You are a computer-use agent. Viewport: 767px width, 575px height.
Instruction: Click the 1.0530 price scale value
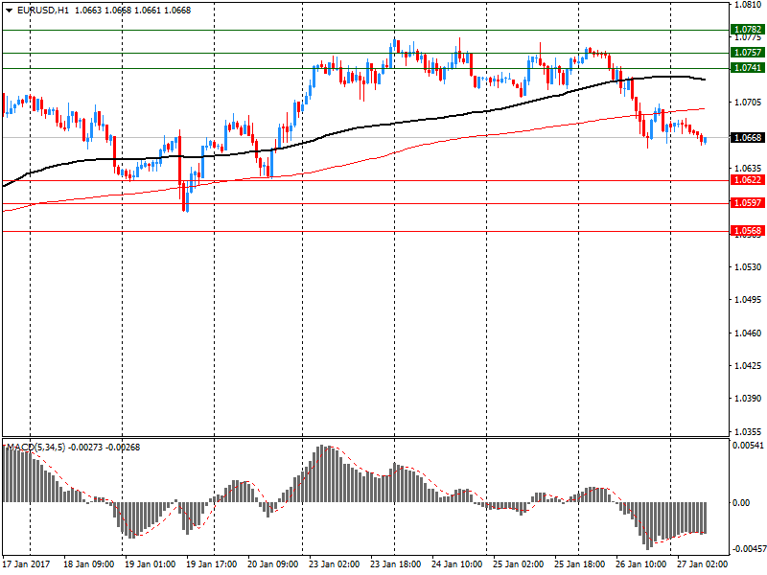coord(748,267)
